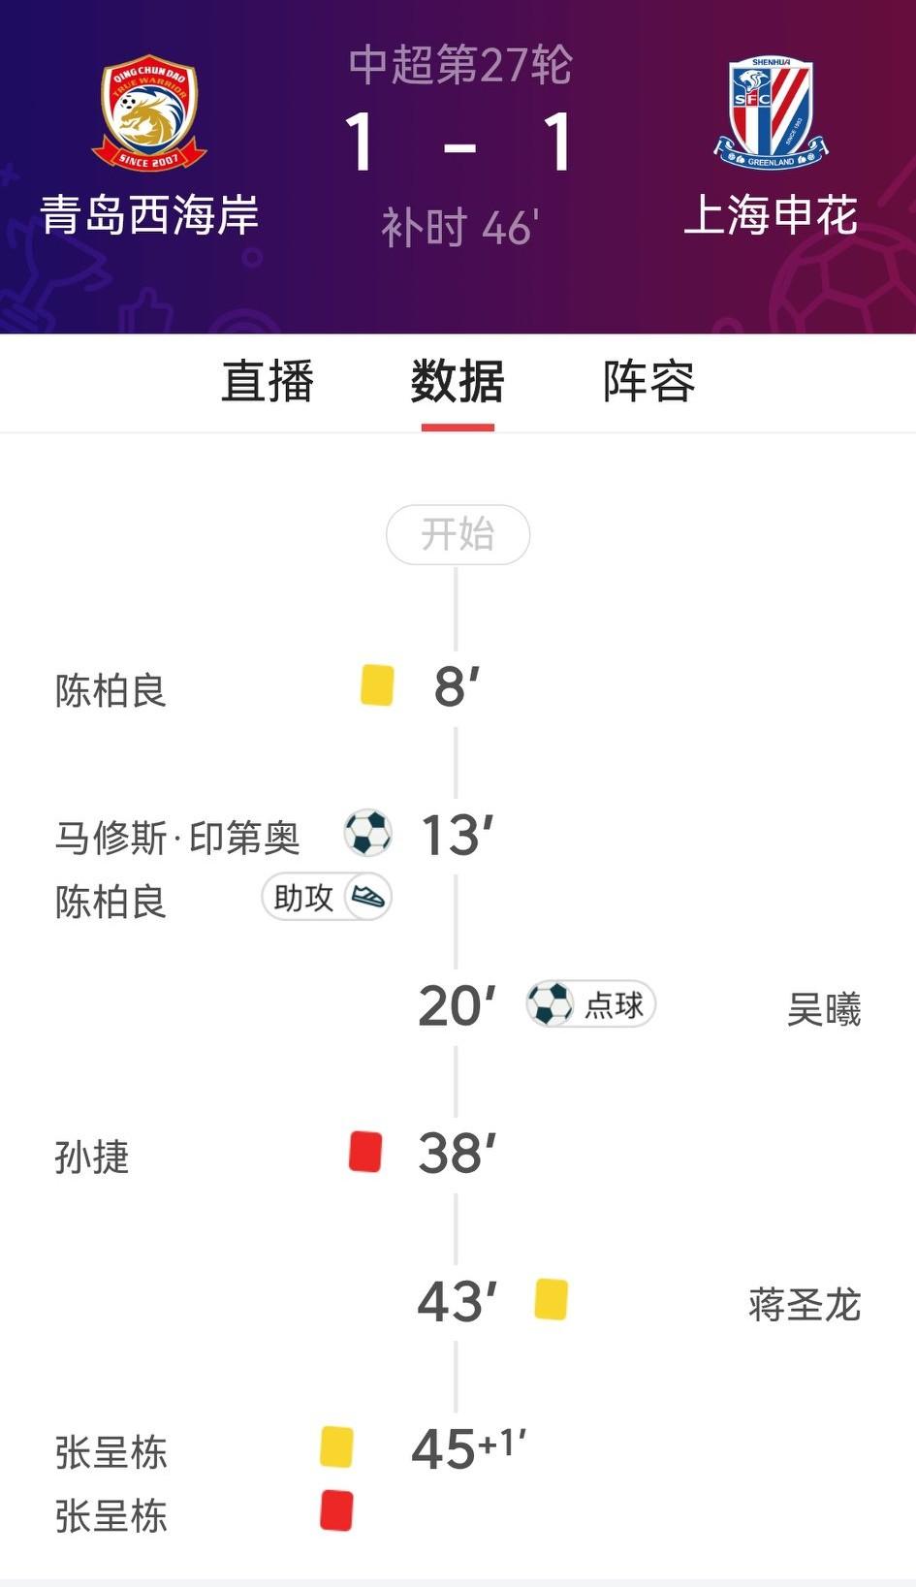Image resolution: width=916 pixels, height=1587 pixels.
Task: Click the yellow card icon at 8'
Action: 377,684
